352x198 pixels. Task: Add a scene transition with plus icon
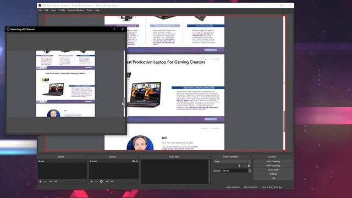240,166
